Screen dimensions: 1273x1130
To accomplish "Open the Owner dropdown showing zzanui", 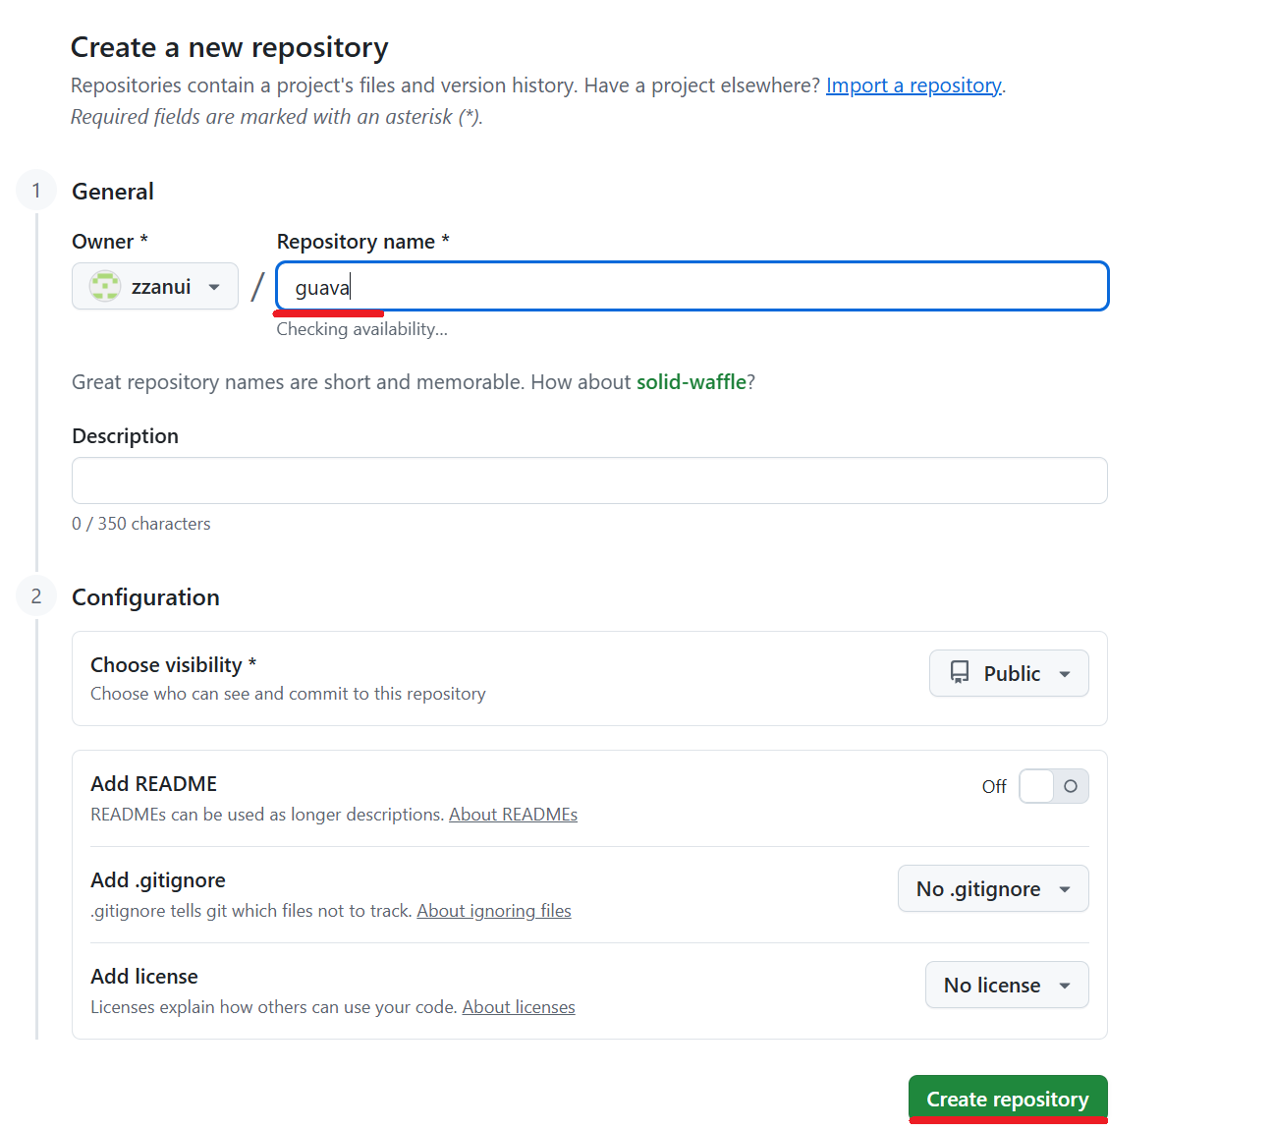I will 155,286.
